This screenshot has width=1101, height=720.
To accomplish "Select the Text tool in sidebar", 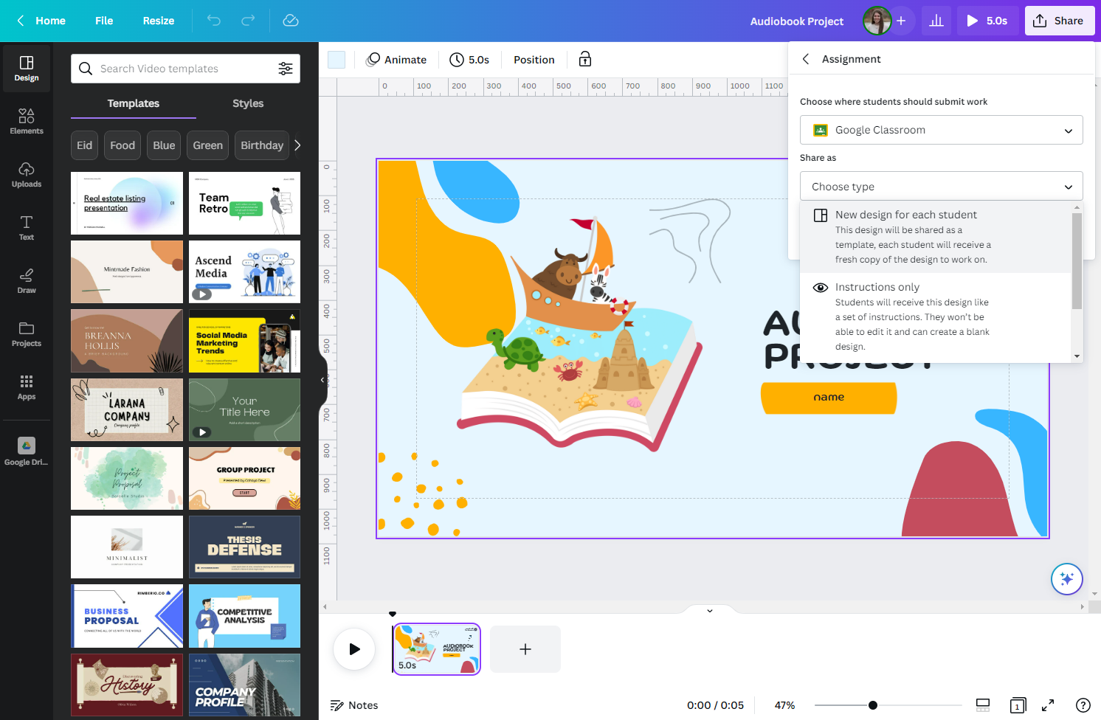I will coord(27,228).
